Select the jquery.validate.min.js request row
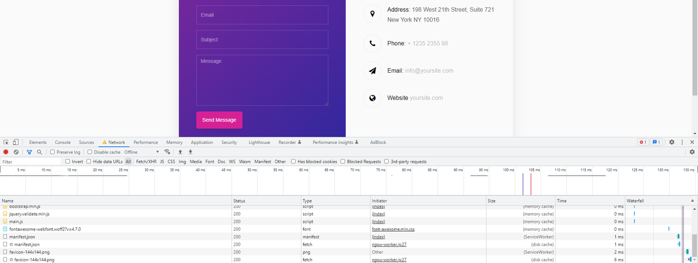The height and width of the screenshot is (263, 698). (313, 214)
